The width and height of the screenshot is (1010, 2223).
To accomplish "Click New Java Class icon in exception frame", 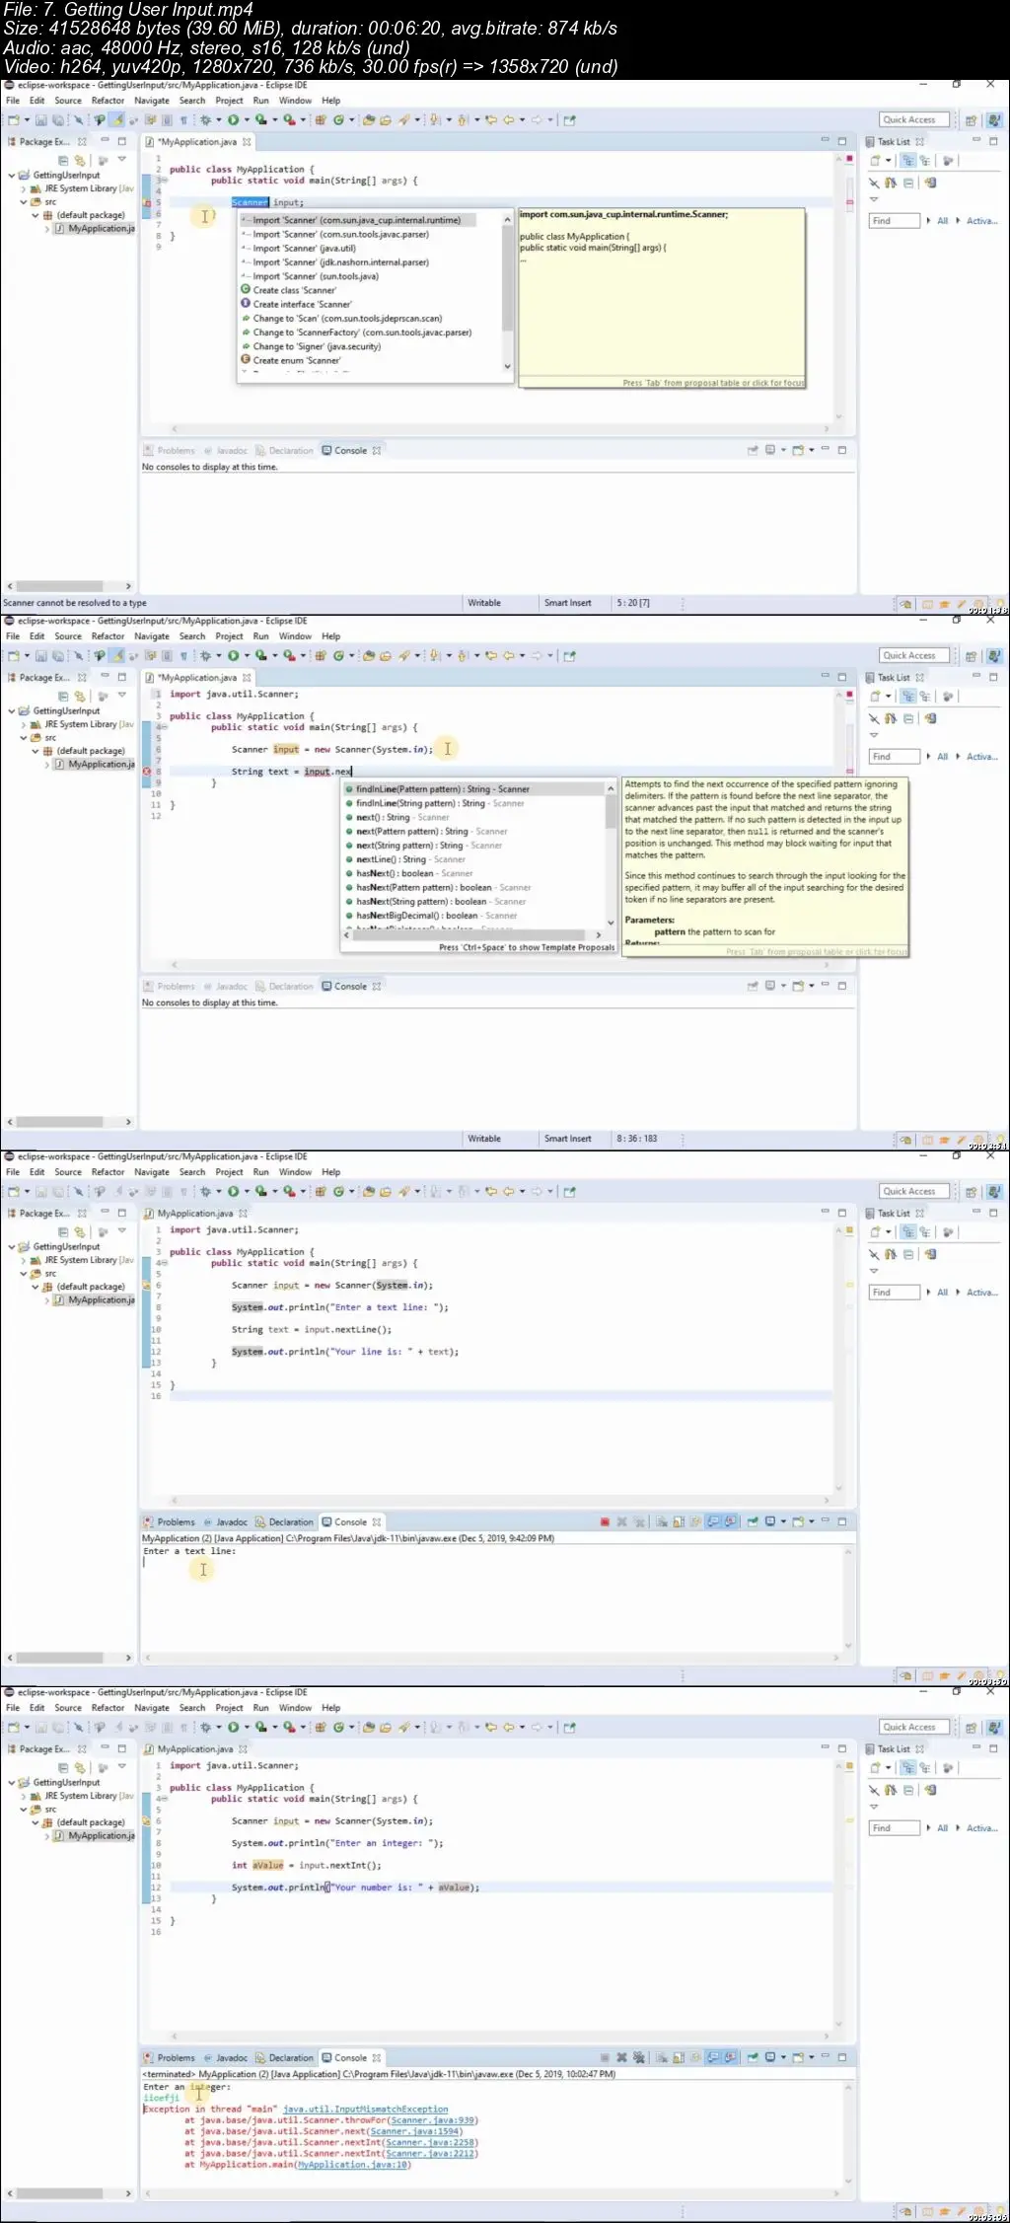I will pos(338,1728).
